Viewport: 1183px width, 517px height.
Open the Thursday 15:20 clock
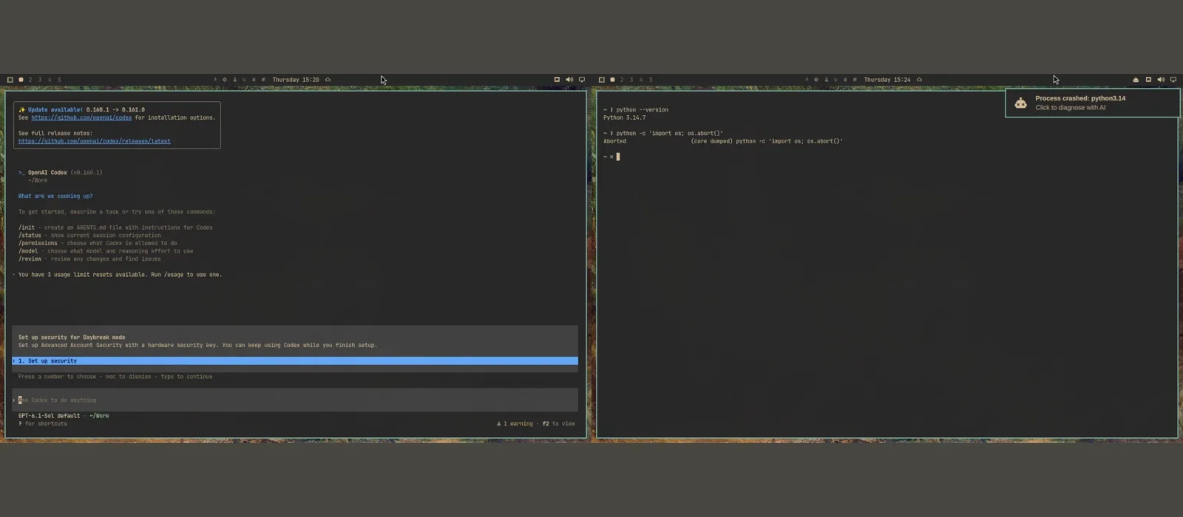296,80
